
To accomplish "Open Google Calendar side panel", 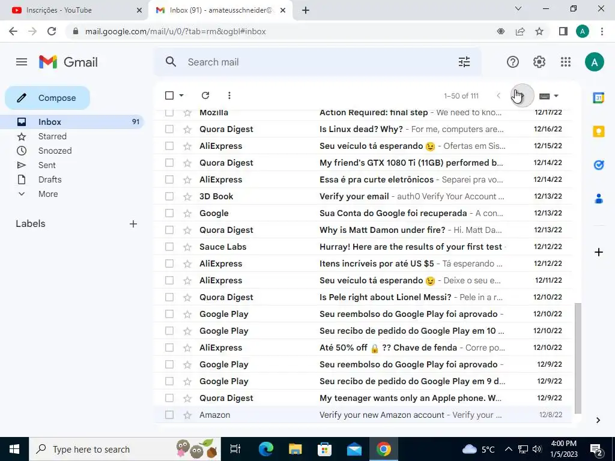I will pos(598,98).
